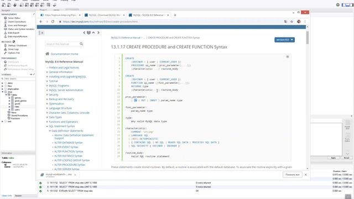Open ALTER EVENT Syntax link

(66, 147)
